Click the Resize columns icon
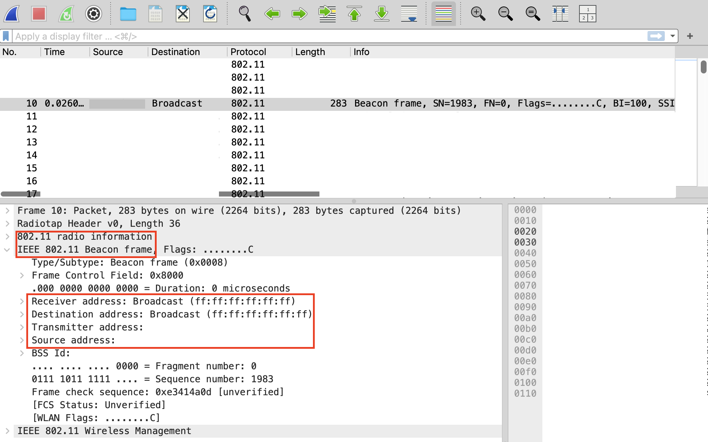The width and height of the screenshot is (708, 442). coord(560,14)
